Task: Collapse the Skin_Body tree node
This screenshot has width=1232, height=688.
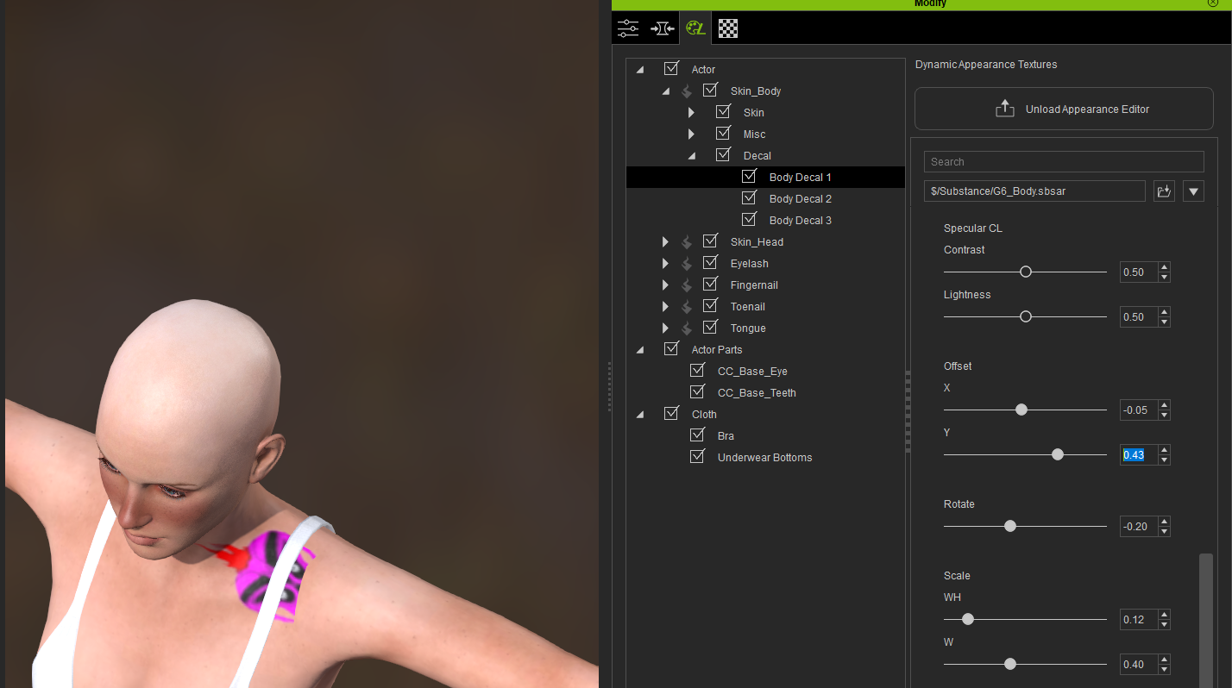Action: [x=665, y=91]
